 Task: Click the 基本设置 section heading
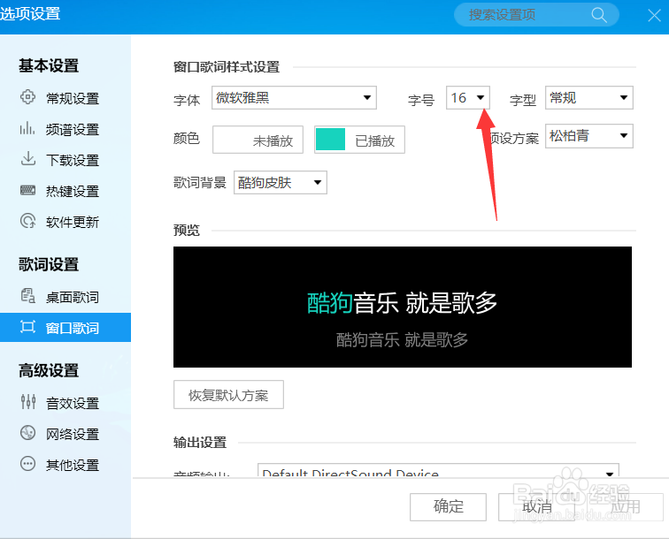49,65
